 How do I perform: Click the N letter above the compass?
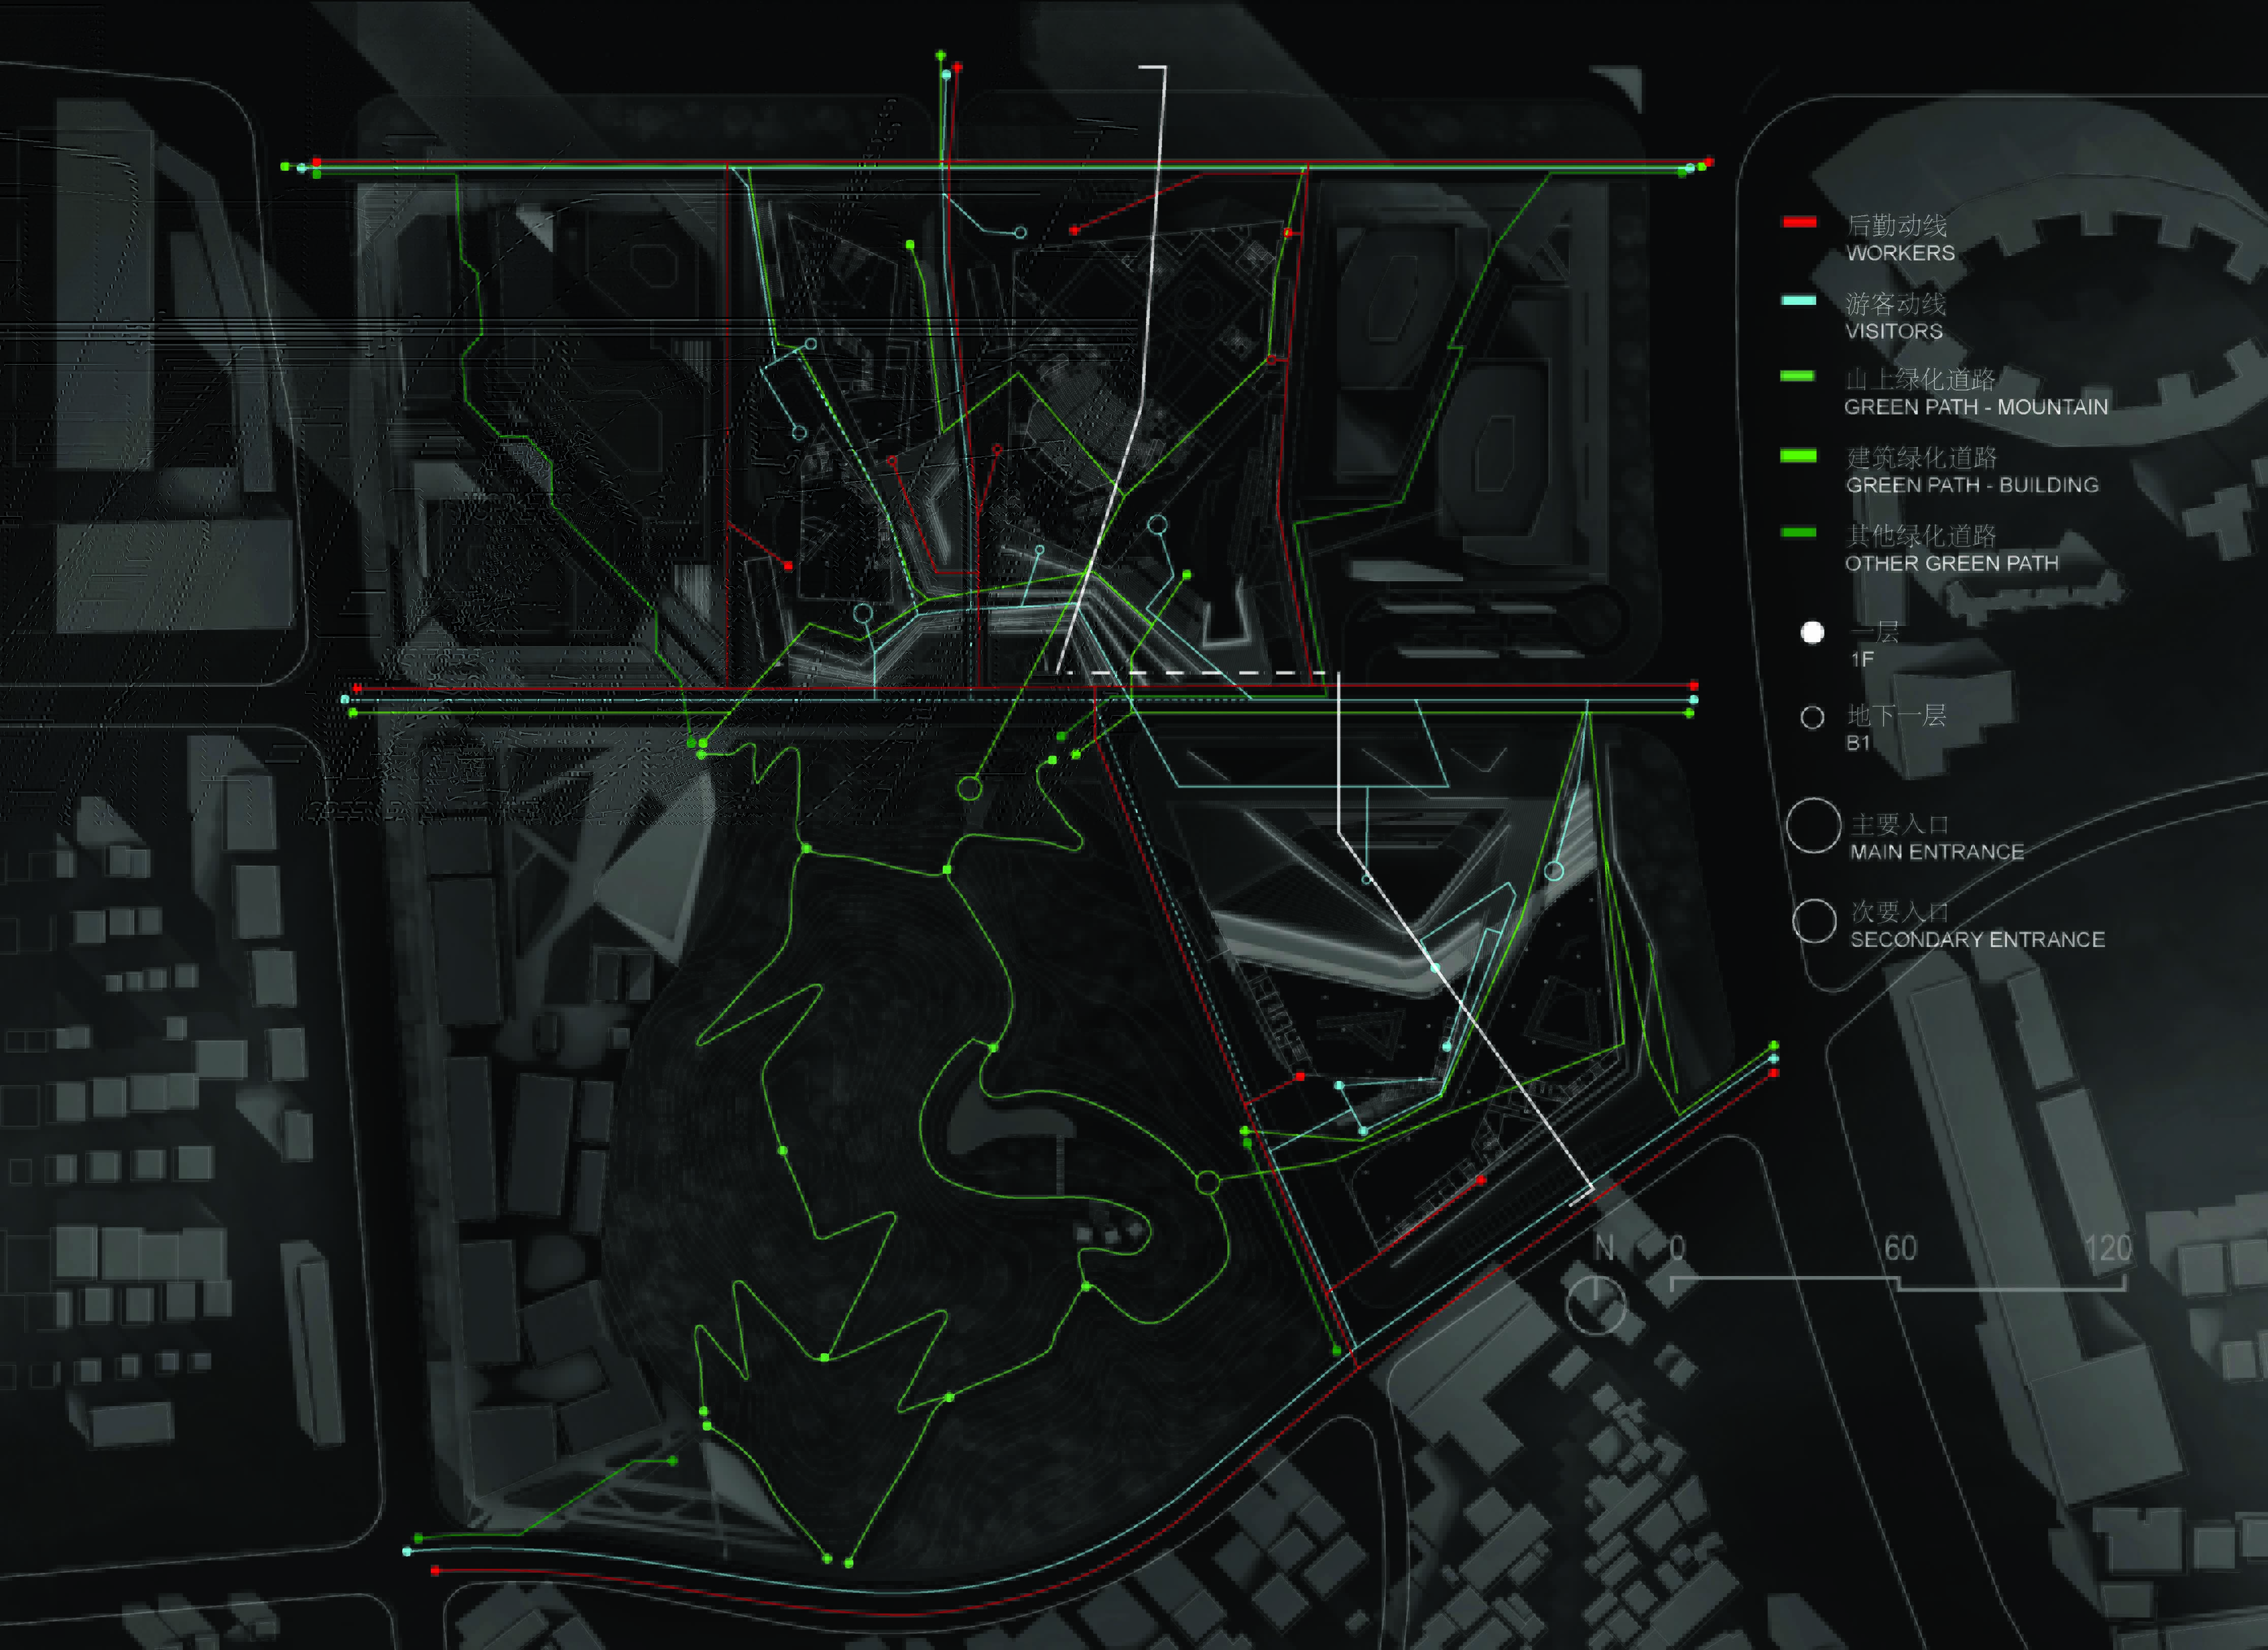[x=1604, y=1247]
